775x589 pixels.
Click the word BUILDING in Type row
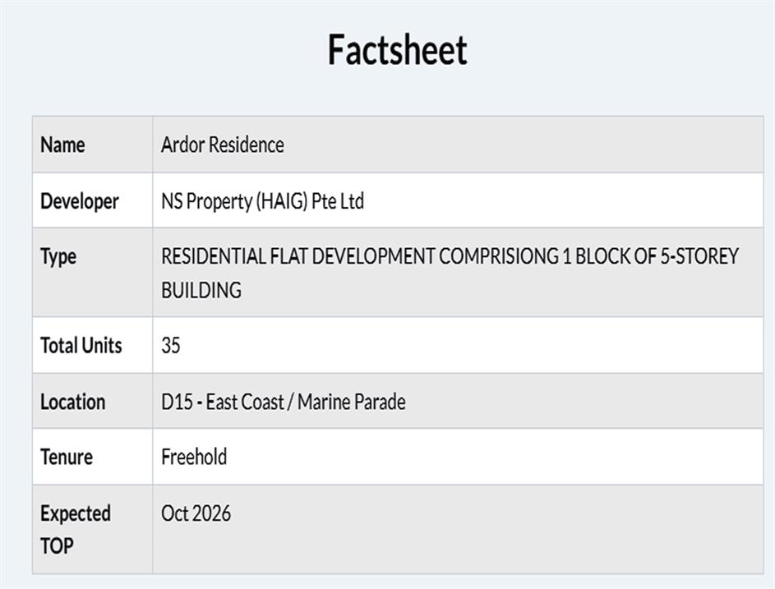tap(201, 290)
